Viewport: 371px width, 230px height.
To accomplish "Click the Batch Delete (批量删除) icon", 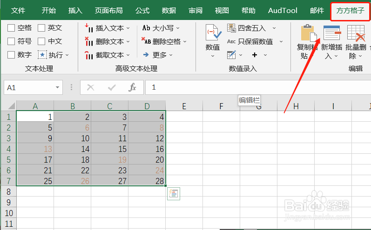I will pos(356,33).
